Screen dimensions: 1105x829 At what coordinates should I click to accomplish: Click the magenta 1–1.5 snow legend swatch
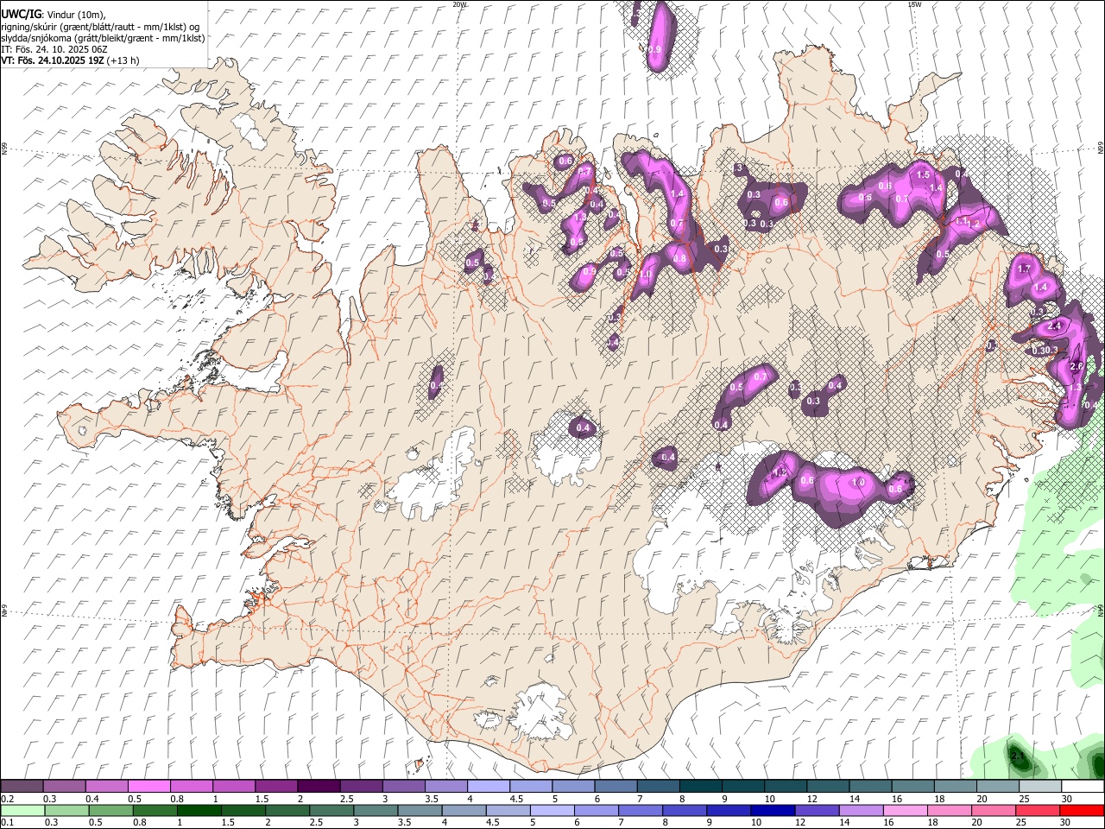(233, 787)
